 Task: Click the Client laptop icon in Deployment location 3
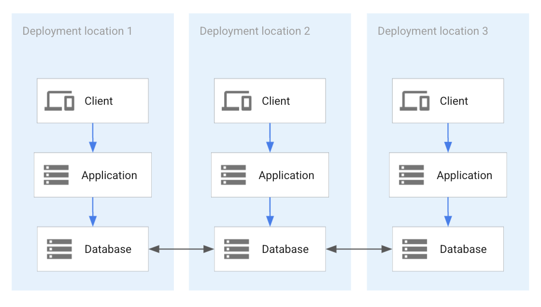pyautogui.click(x=414, y=99)
